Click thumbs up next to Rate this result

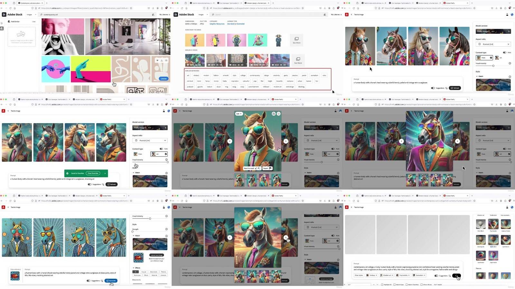pyautogui.click(x=256, y=168)
